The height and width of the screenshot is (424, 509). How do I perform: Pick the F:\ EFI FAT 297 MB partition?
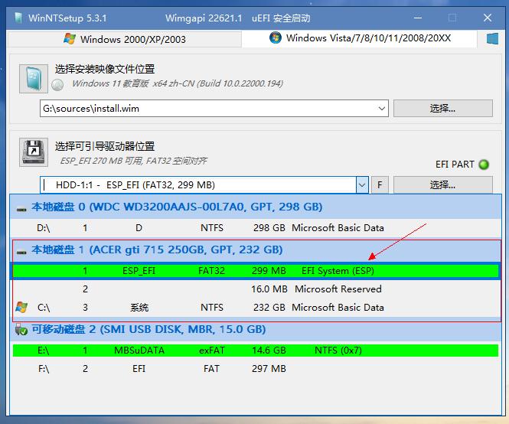click(256, 369)
